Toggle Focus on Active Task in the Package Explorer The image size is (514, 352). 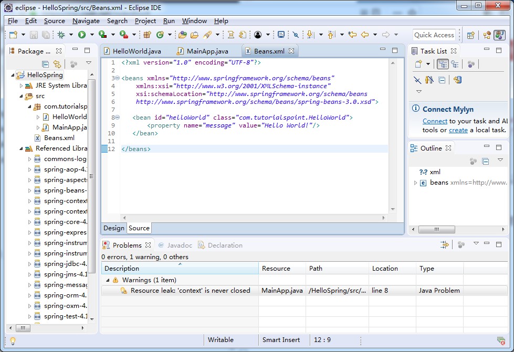click(x=74, y=64)
